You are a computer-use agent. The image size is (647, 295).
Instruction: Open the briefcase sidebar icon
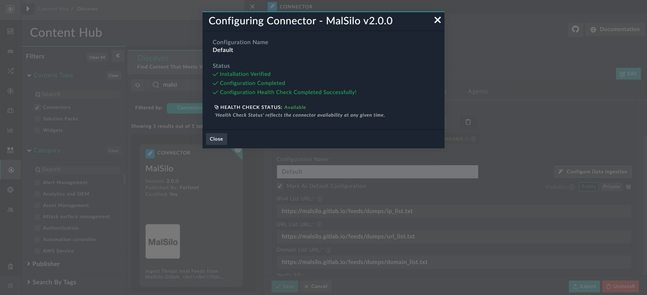[x=10, y=111]
